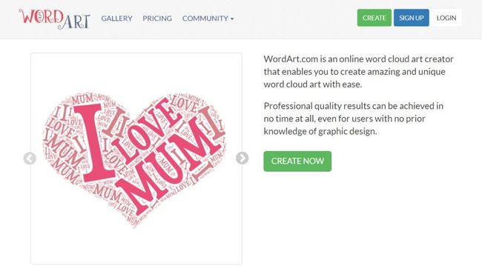Screen dimensions: 482x280
Task: Open the Gallery page
Action: click(x=117, y=19)
